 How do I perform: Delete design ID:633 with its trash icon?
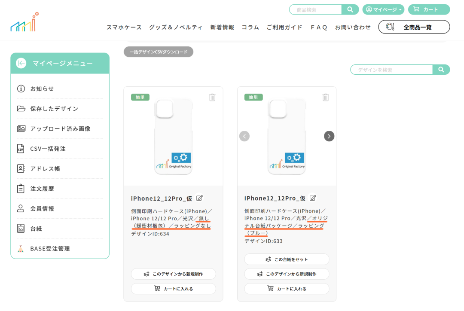(x=326, y=98)
